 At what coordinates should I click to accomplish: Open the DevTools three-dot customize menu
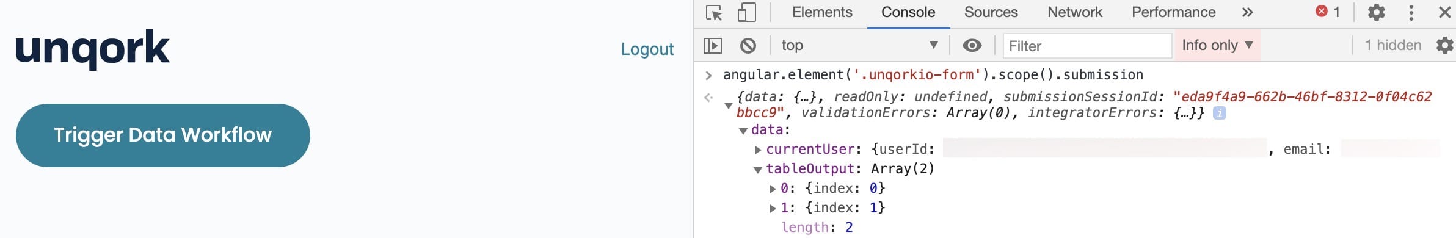1411,12
